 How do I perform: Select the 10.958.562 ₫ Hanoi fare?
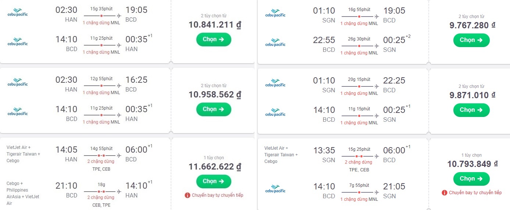[214, 109]
